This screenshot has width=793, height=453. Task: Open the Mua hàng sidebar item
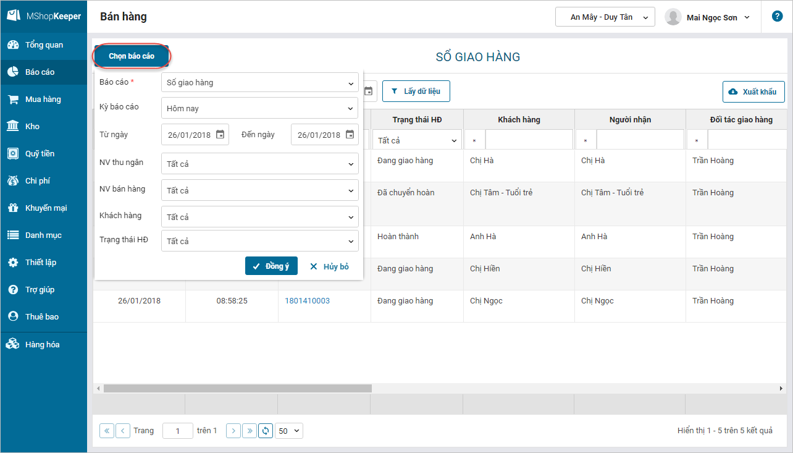(43, 99)
